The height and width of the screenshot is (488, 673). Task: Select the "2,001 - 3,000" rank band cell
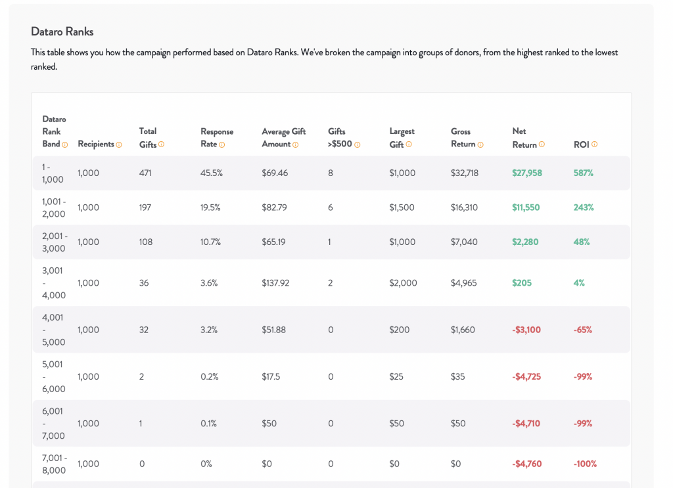(x=55, y=242)
